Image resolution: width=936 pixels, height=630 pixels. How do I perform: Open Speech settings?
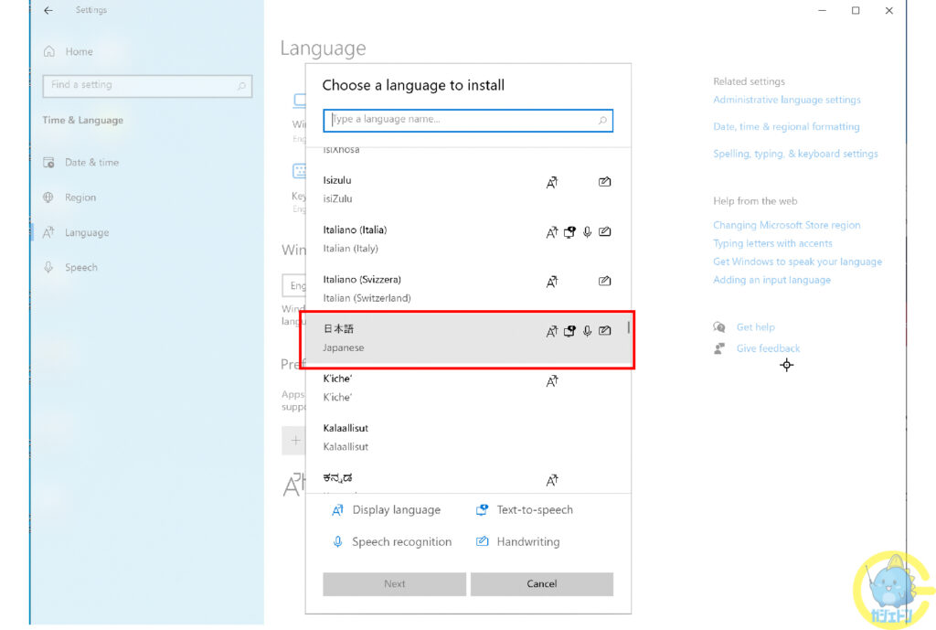(81, 267)
